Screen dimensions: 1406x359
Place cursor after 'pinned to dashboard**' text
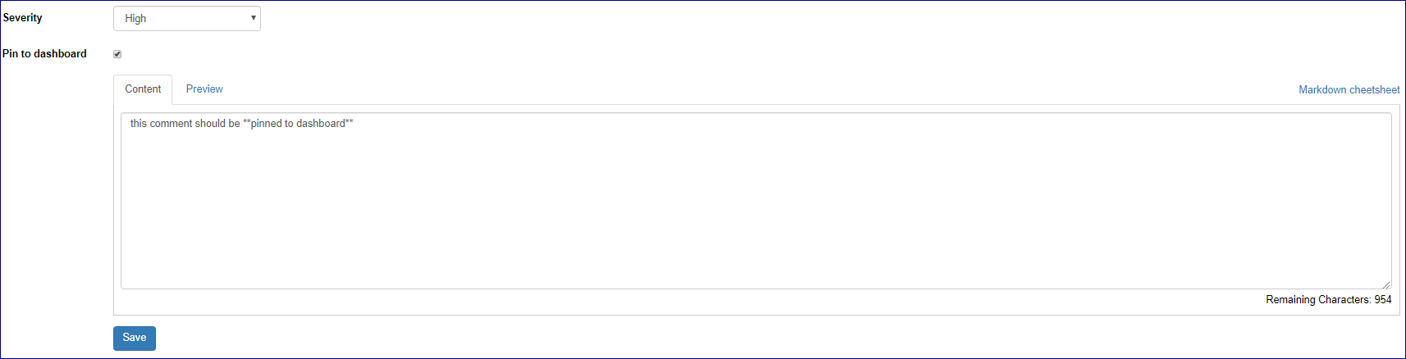click(x=355, y=124)
